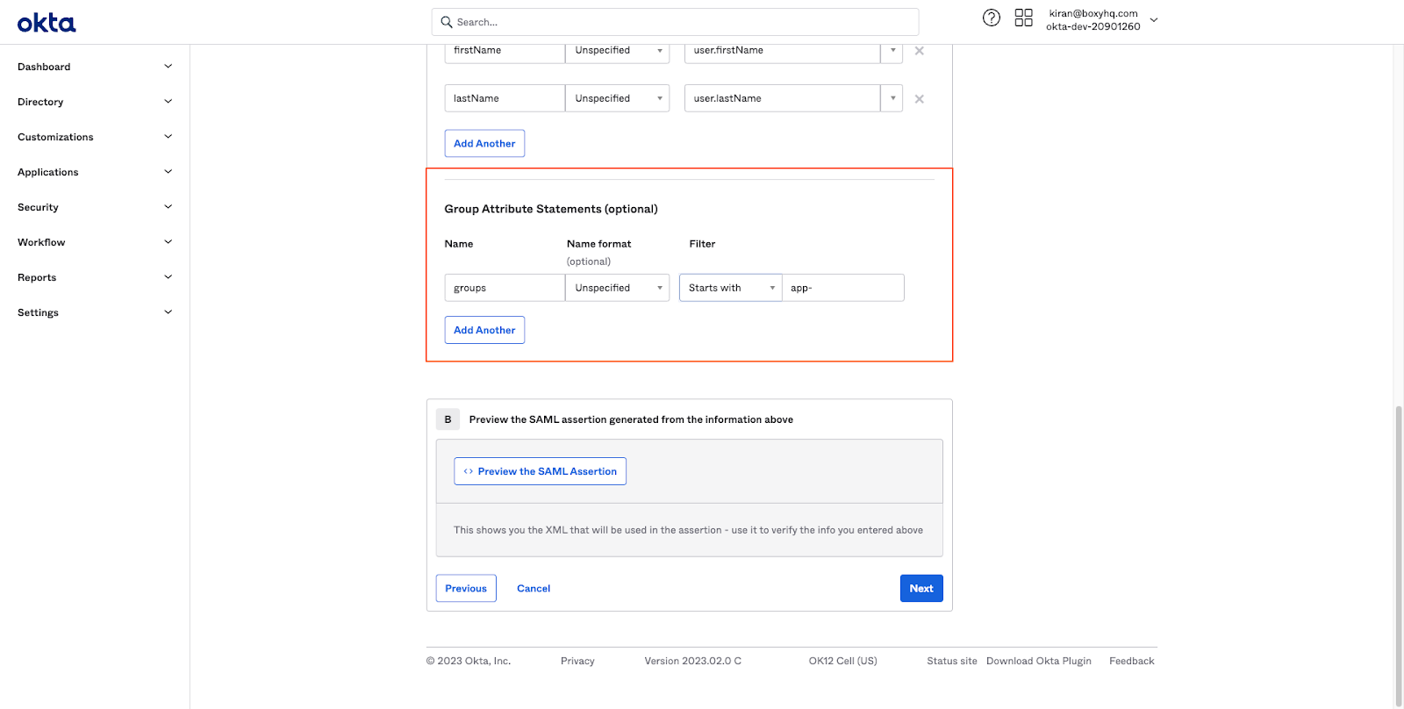Open user.firstName value dropdown arrow
1404x709 pixels.
[x=892, y=51]
